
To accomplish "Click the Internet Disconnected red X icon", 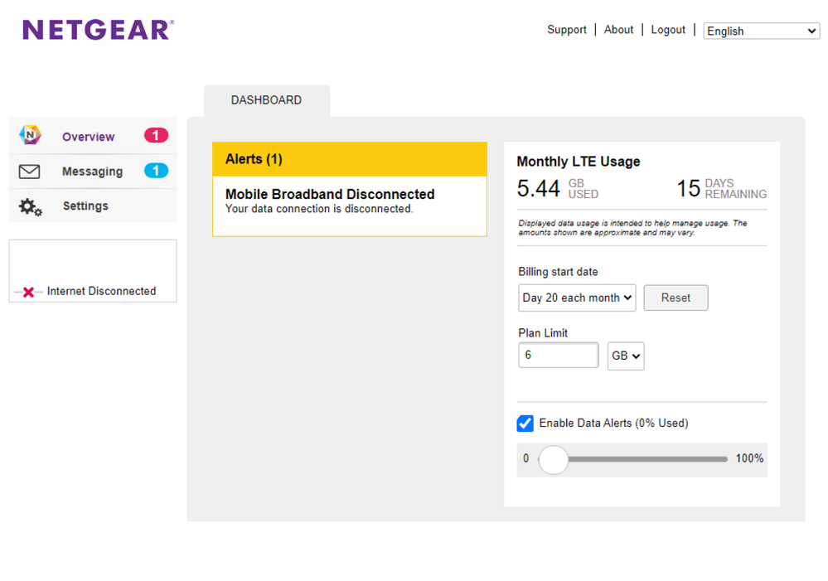I will (x=28, y=292).
